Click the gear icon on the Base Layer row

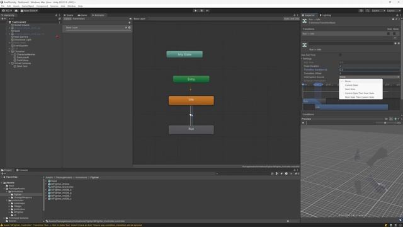click(x=129, y=28)
